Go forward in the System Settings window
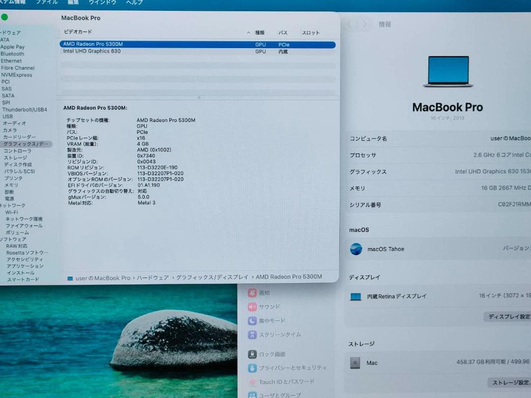531x398 pixels. click(x=365, y=24)
